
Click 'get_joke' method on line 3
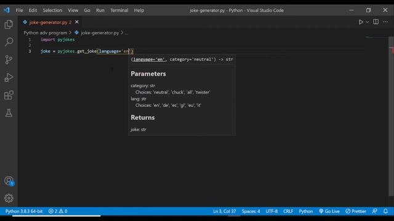(87, 51)
